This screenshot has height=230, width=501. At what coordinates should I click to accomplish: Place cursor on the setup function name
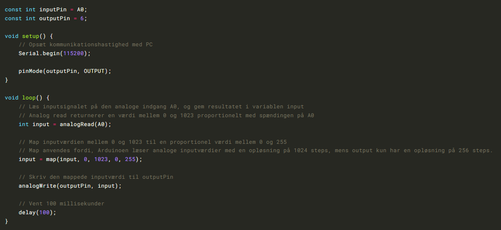[x=32, y=36]
